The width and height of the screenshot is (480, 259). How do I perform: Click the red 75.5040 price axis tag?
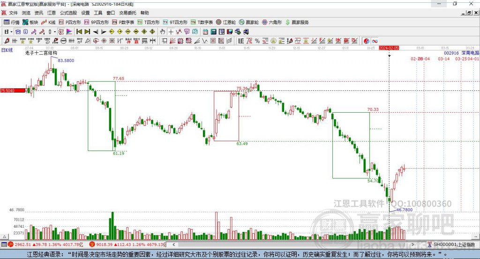point(13,91)
